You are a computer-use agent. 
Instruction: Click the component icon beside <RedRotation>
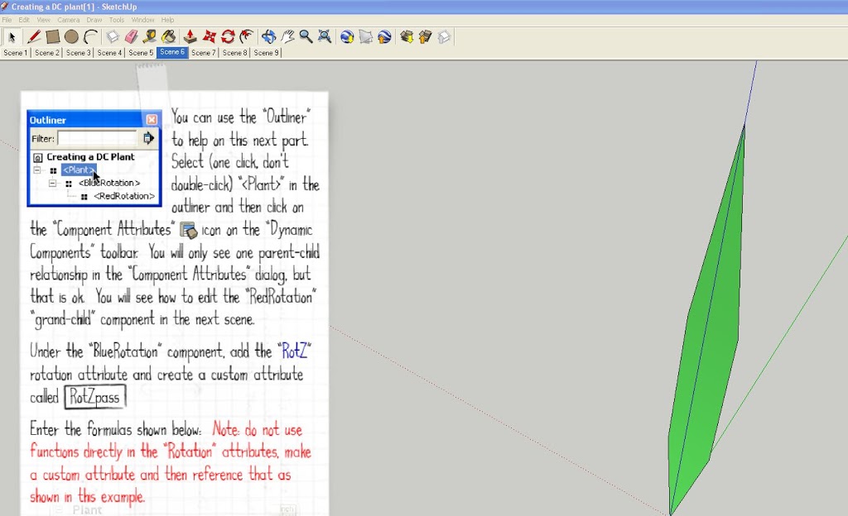[x=84, y=197]
